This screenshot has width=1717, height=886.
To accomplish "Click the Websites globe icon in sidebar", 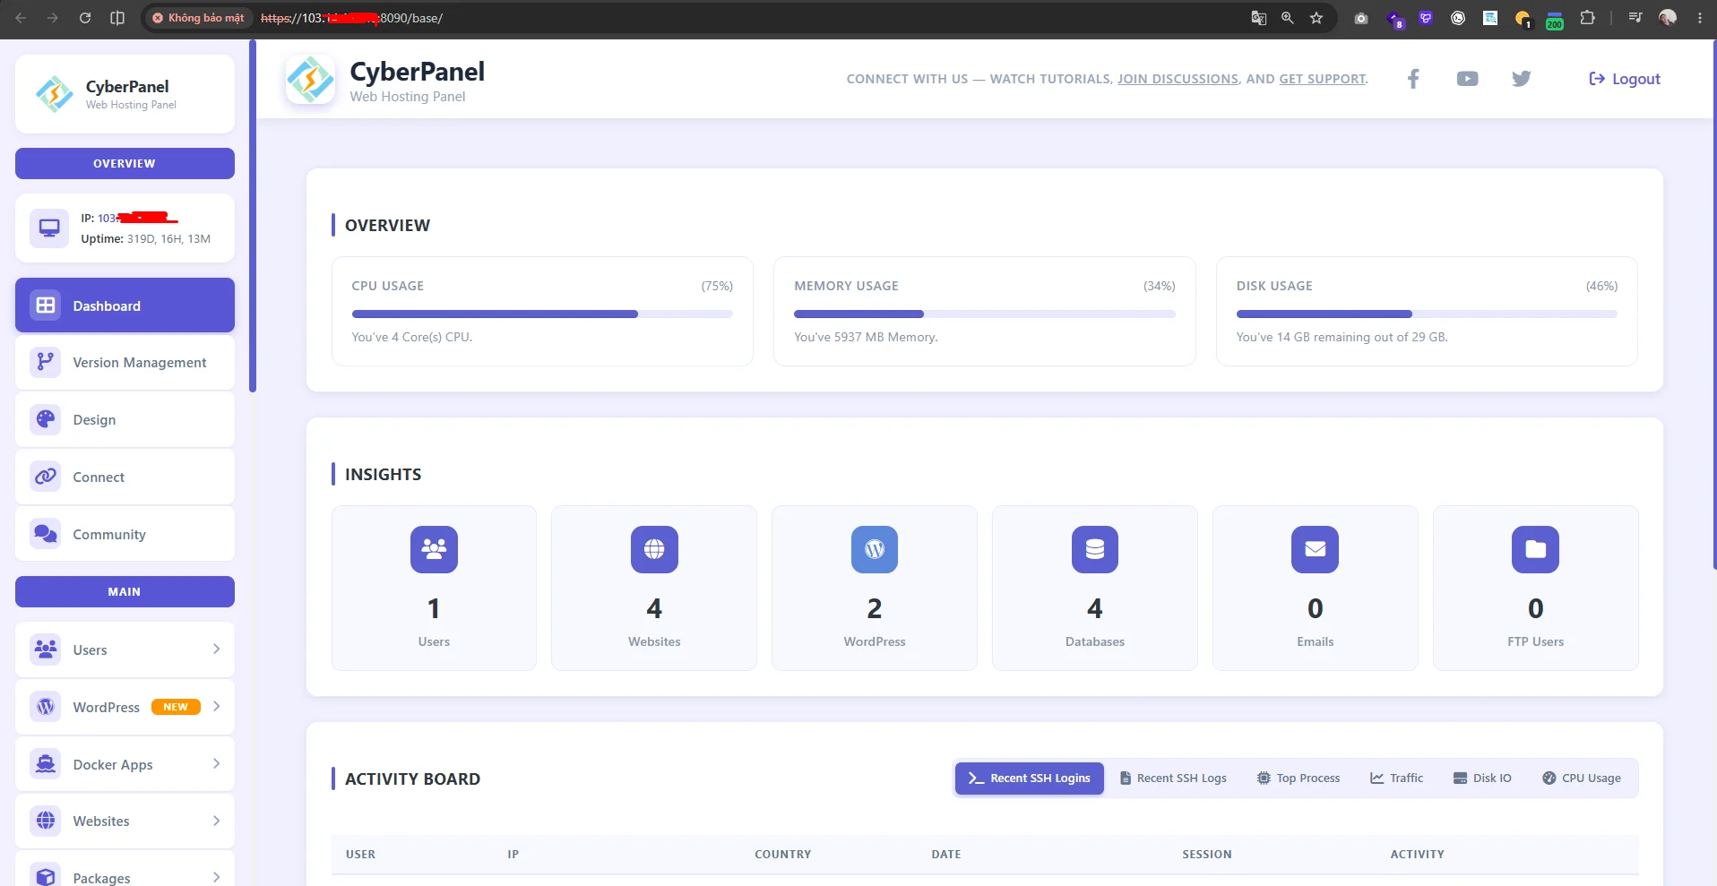I will coord(46,821).
